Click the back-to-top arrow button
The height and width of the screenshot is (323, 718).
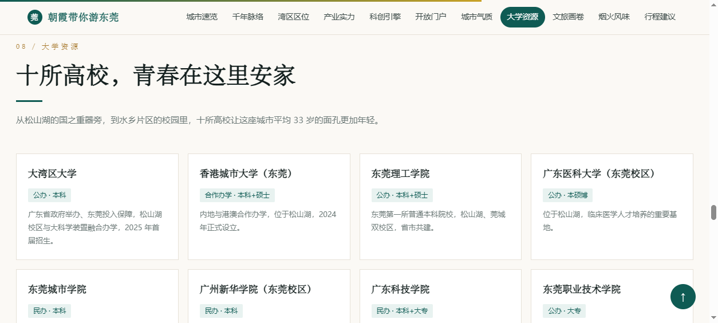[x=683, y=297]
